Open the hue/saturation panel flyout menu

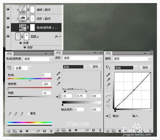click(52, 53)
